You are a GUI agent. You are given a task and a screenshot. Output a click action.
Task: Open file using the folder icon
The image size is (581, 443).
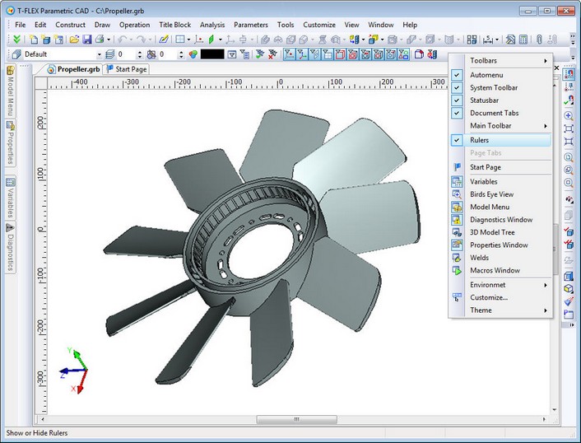[74, 40]
